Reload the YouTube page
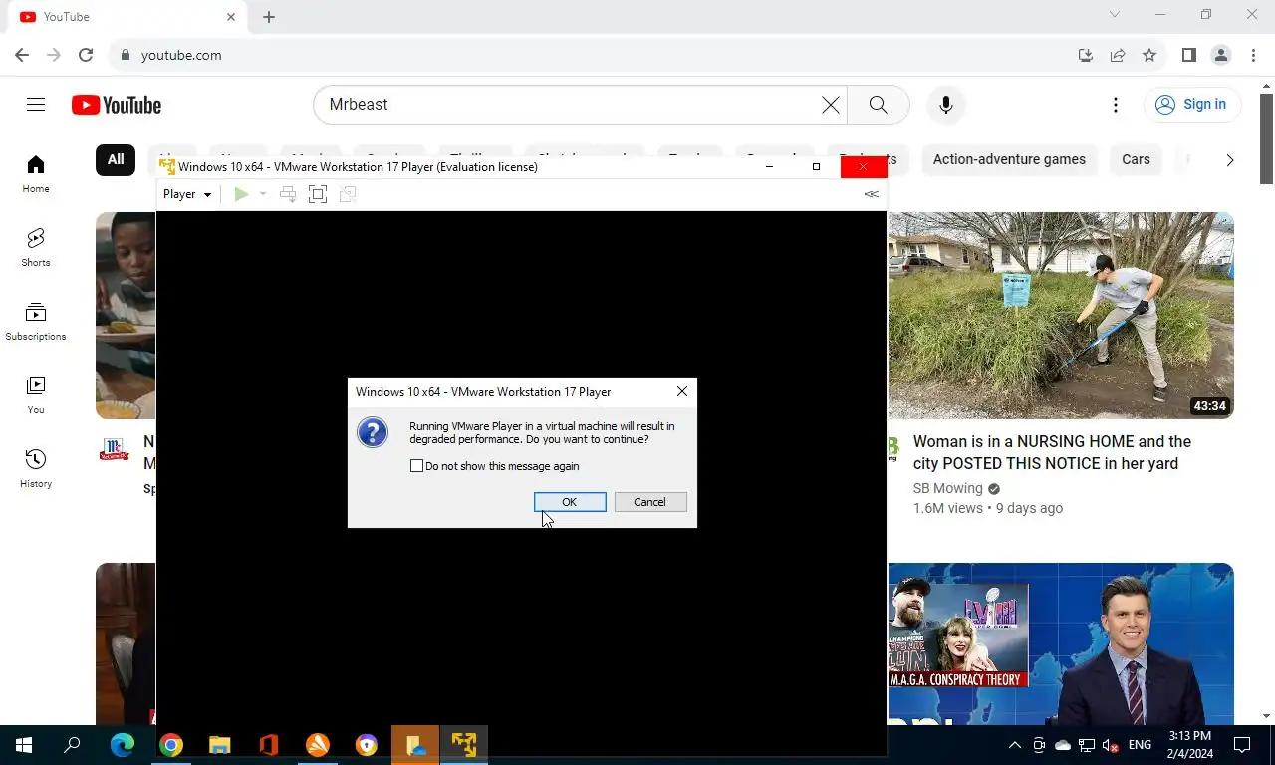Image resolution: width=1275 pixels, height=765 pixels. tap(86, 55)
